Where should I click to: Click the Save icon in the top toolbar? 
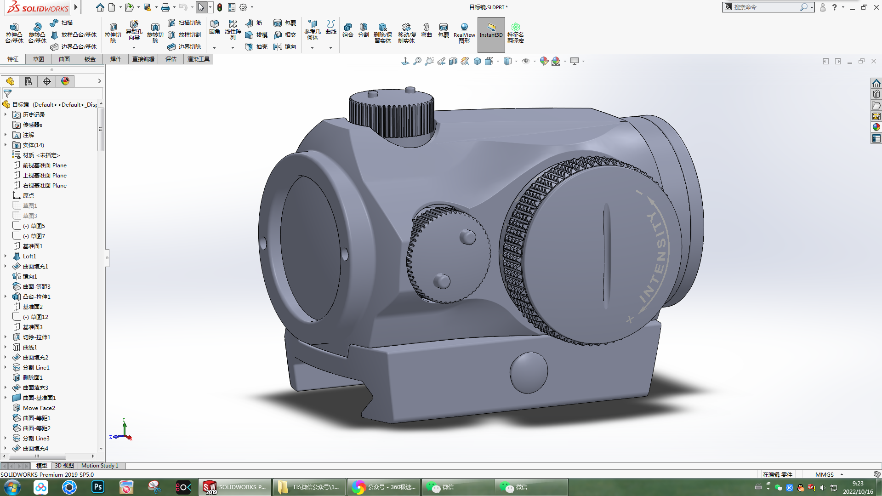[x=147, y=7]
